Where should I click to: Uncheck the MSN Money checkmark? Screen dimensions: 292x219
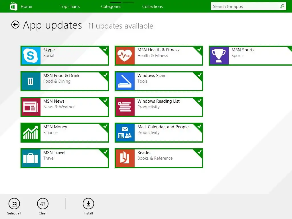pos(105,126)
